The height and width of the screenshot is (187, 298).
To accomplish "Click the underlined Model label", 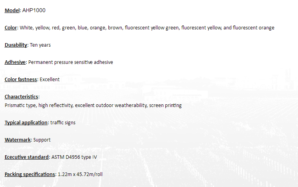I will point(12,10).
